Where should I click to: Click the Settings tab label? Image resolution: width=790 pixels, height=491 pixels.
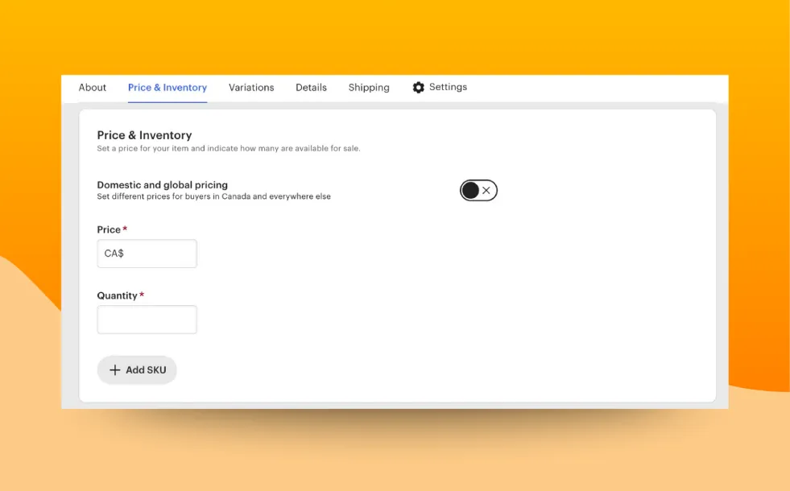click(x=448, y=87)
